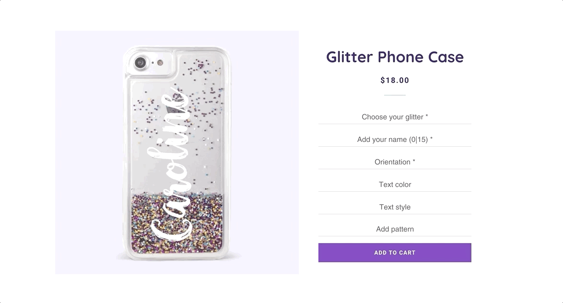Click the short divider line below the price

395,95
